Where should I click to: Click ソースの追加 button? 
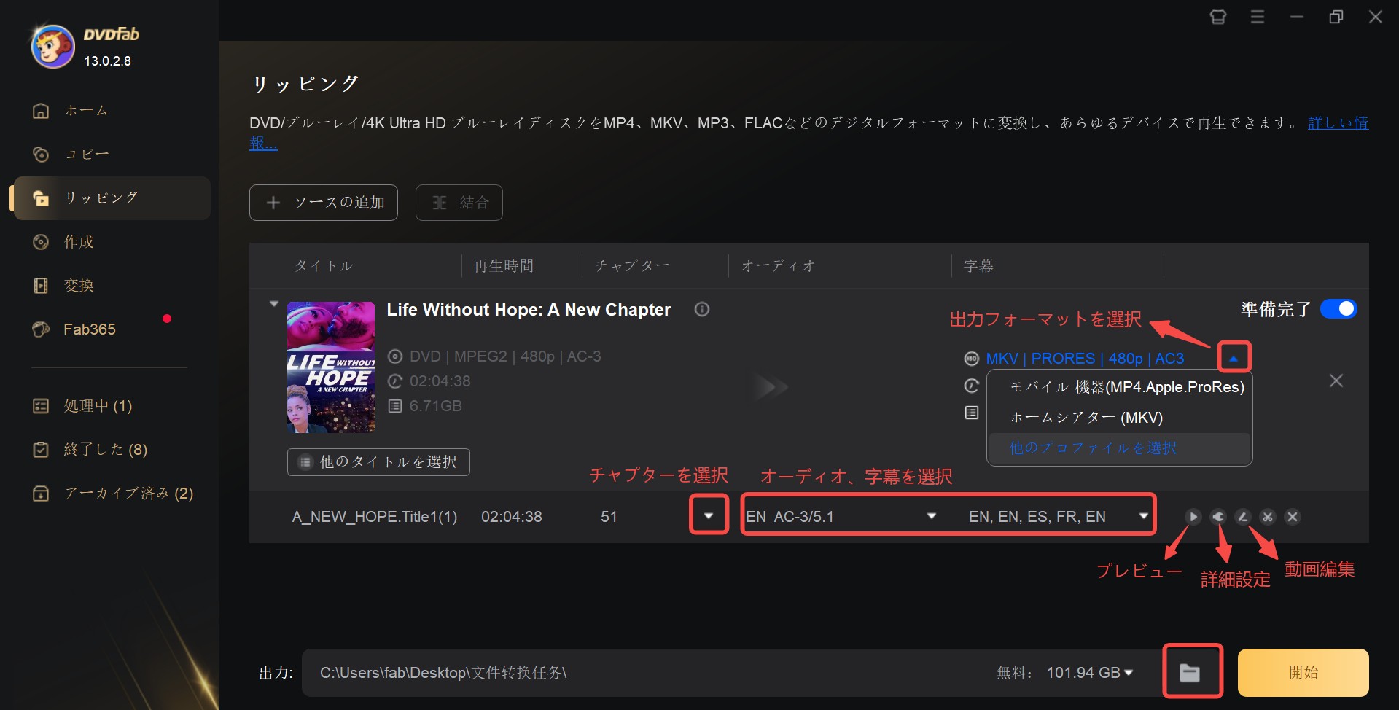pos(324,203)
